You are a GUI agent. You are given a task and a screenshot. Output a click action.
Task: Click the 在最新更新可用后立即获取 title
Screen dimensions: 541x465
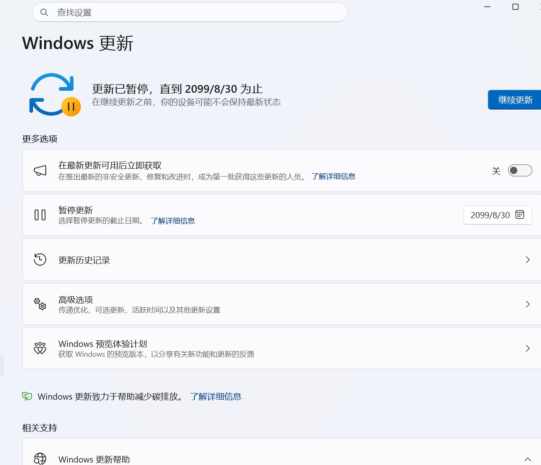coord(110,165)
